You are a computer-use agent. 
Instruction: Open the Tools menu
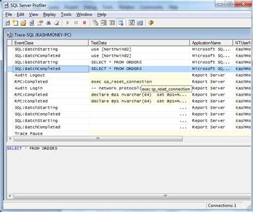click(66, 14)
